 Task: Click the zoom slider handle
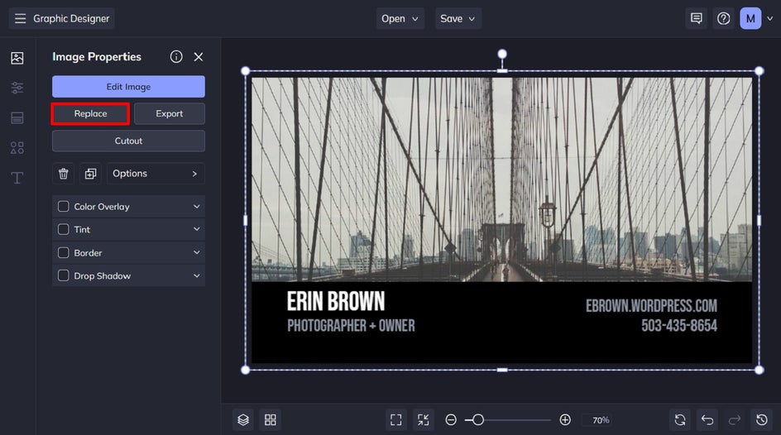pyautogui.click(x=477, y=420)
